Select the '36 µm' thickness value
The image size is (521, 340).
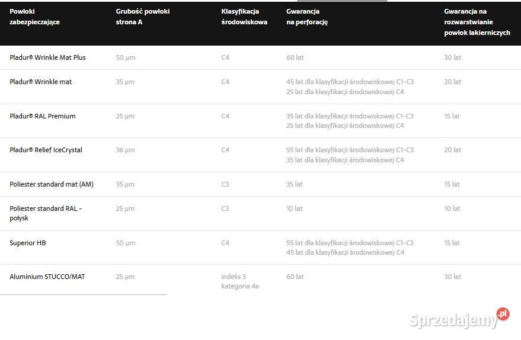point(125,150)
